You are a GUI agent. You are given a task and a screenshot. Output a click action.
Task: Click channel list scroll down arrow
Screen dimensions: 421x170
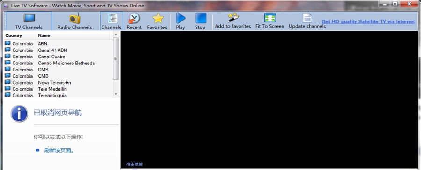click(116, 94)
